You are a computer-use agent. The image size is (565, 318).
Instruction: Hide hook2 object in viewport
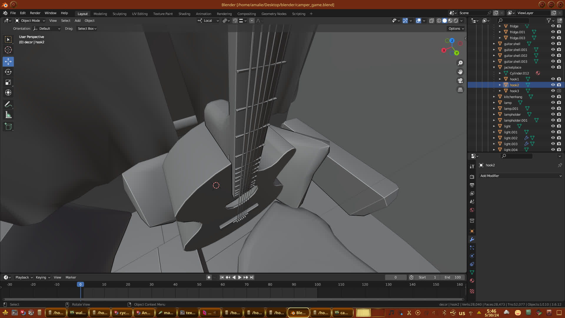pyautogui.click(x=553, y=85)
